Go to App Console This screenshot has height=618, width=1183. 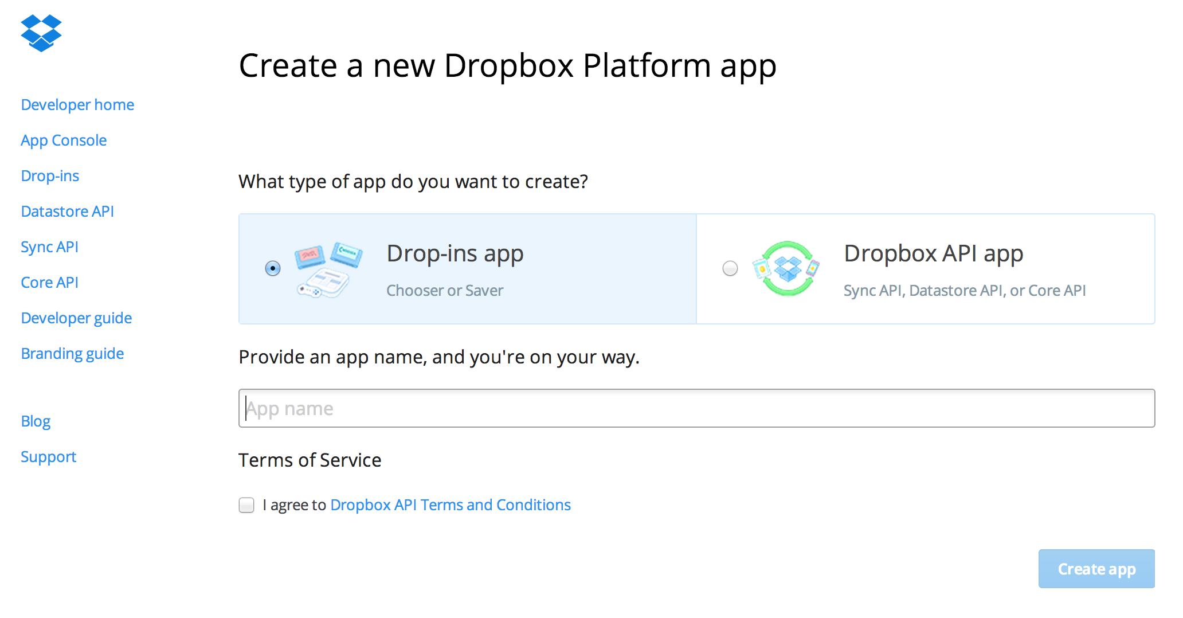coord(64,140)
